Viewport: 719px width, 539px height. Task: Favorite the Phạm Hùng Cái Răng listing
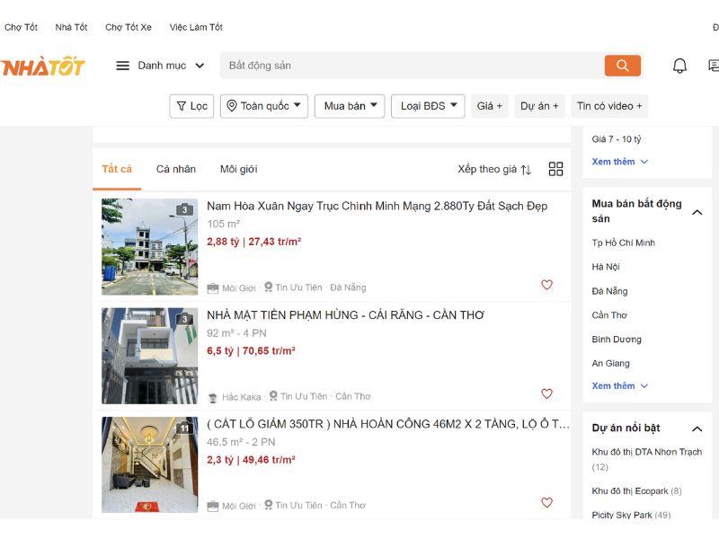point(546,393)
